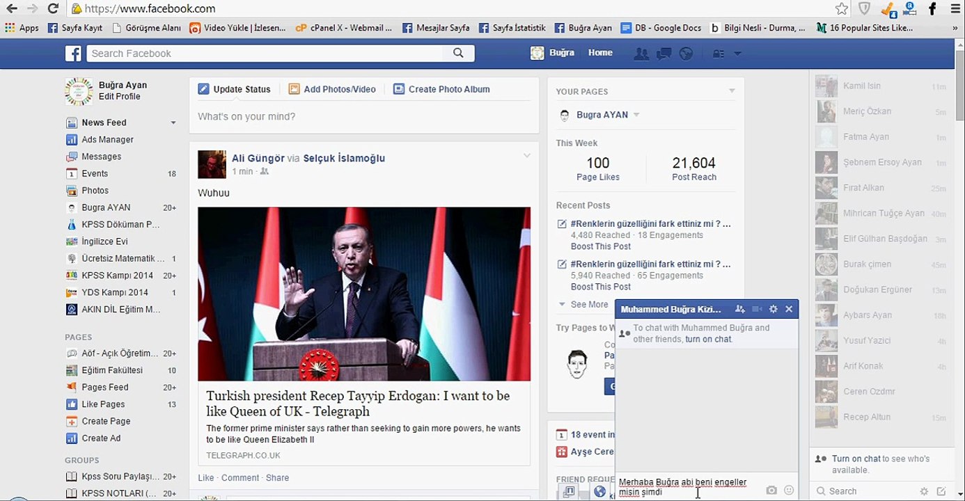The image size is (965, 501).
Task: Go to Home in the top bar
Action: (x=600, y=53)
